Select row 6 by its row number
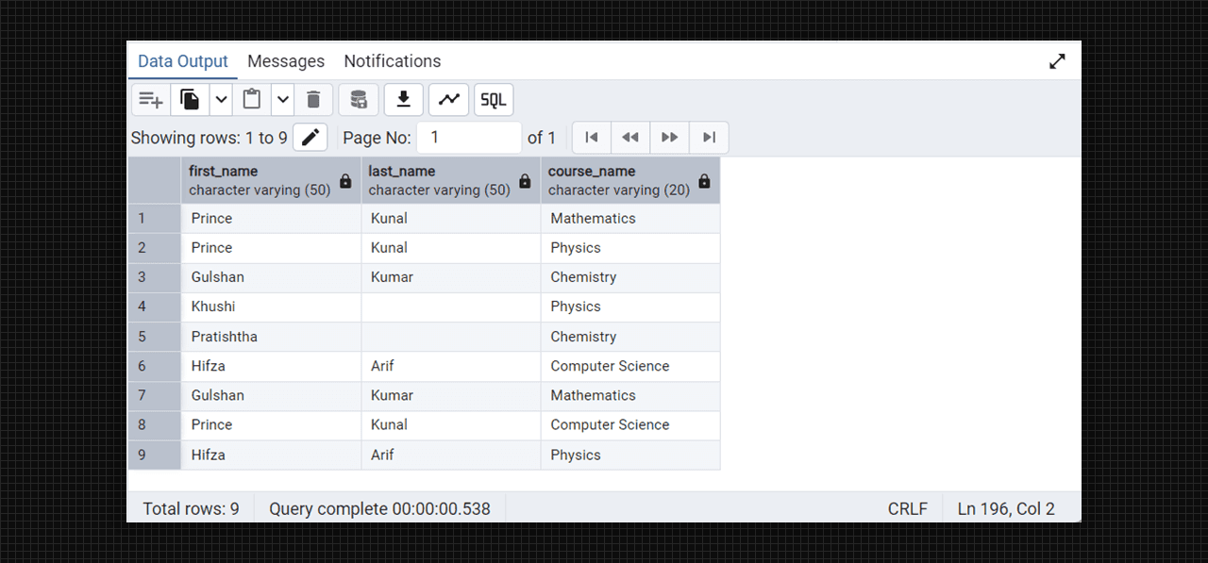The height and width of the screenshot is (563, 1208). pyautogui.click(x=143, y=366)
